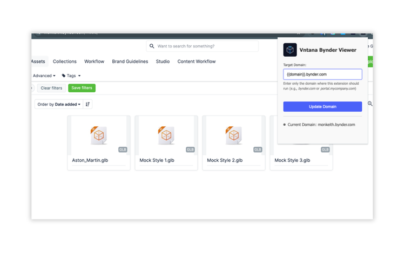Image resolution: width=405 pixels, height=253 pixels.
Task: Open the Collections tab
Action: pyautogui.click(x=65, y=61)
